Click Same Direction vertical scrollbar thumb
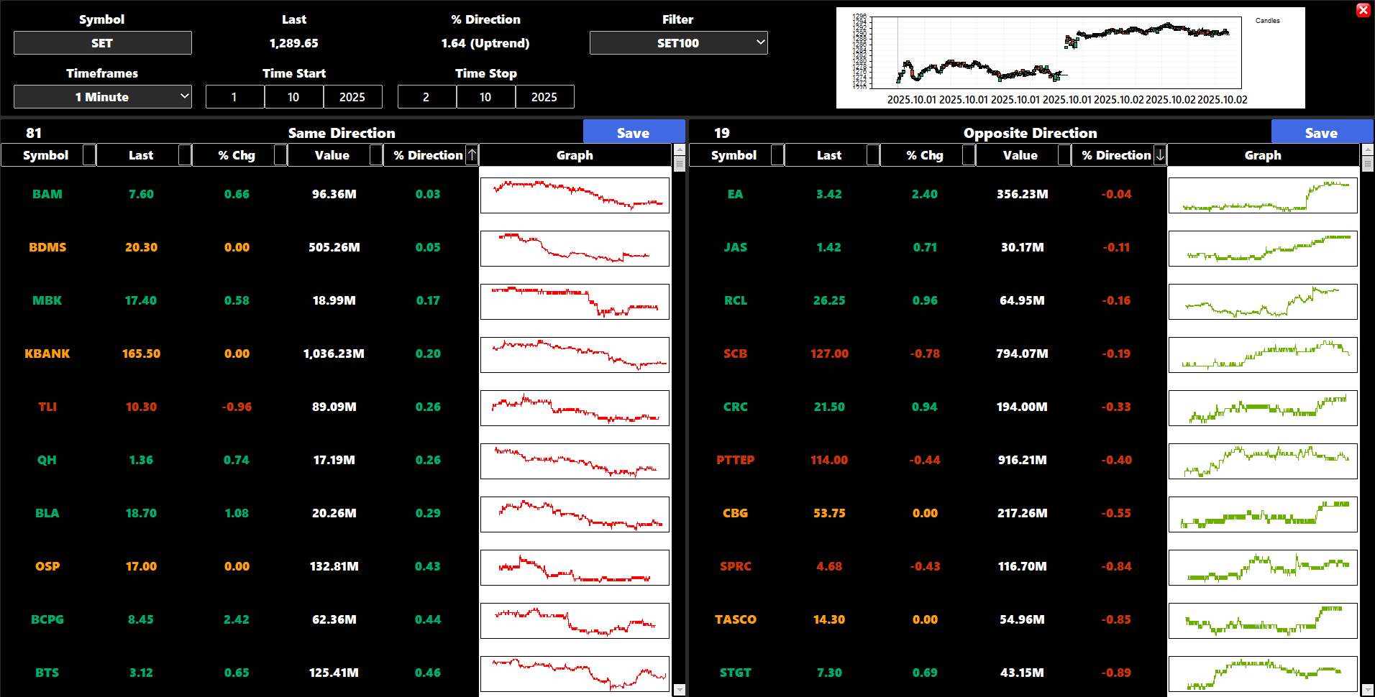Image resolution: width=1375 pixels, height=697 pixels. pyautogui.click(x=679, y=164)
